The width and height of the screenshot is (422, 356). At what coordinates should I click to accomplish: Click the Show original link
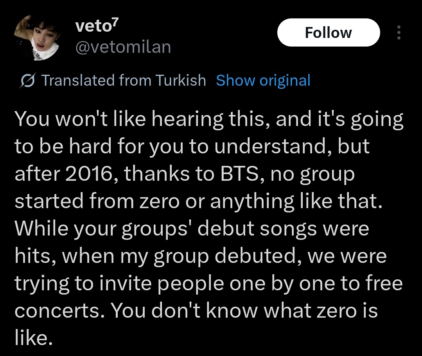pos(263,81)
